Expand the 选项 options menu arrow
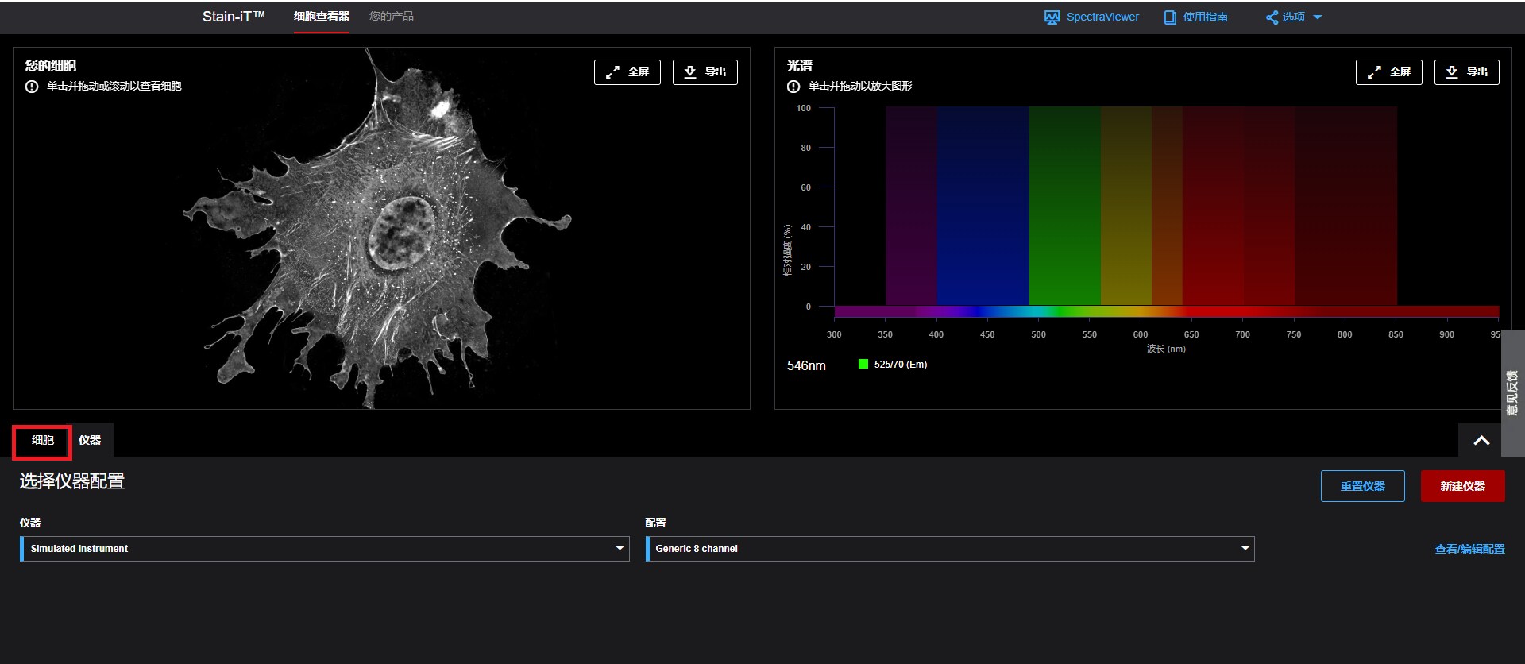 pos(1318,17)
